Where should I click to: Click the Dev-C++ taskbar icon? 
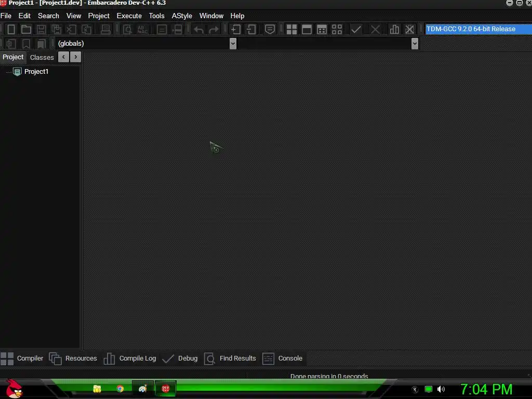[166, 389]
